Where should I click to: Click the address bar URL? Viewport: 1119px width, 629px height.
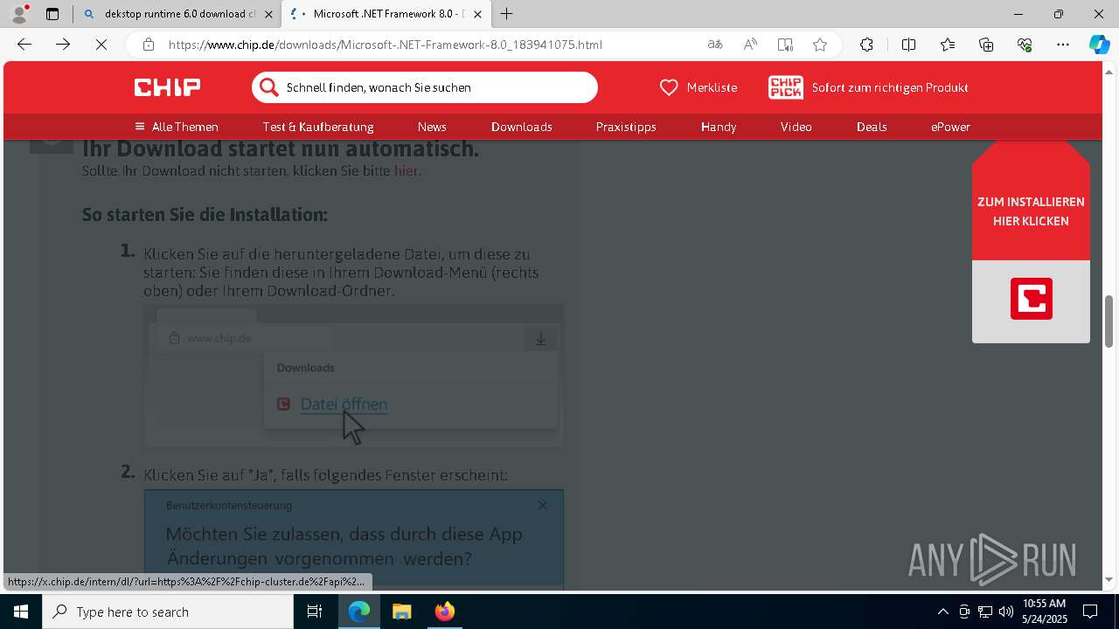385,45
